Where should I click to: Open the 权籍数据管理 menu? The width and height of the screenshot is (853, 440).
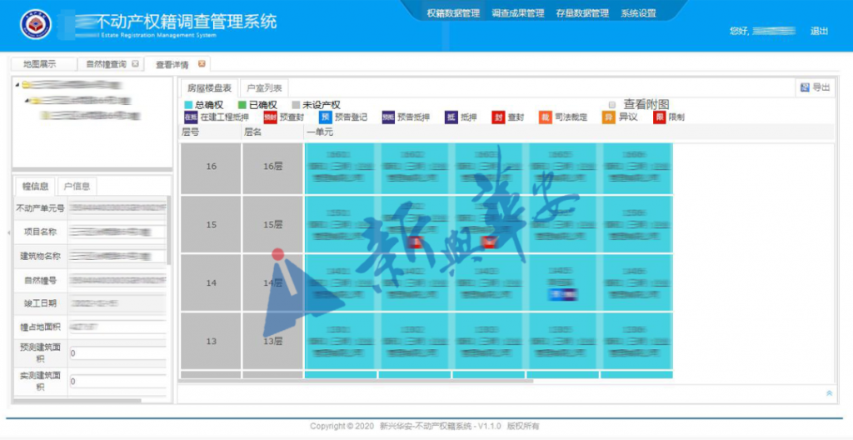coord(453,13)
